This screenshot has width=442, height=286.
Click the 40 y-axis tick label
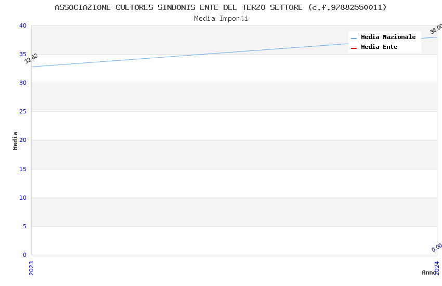(22, 26)
